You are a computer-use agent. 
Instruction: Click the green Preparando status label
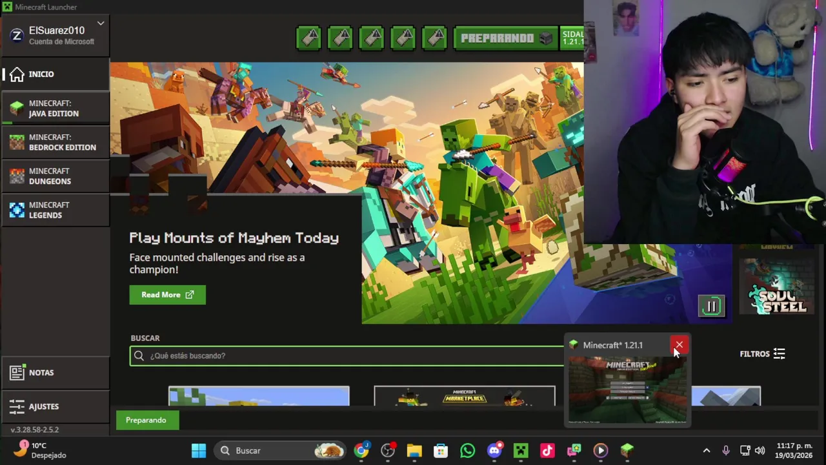(146, 420)
